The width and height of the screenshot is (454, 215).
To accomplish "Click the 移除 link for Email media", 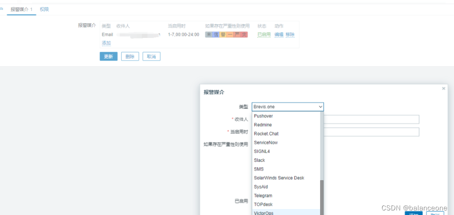I will (x=290, y=35).
